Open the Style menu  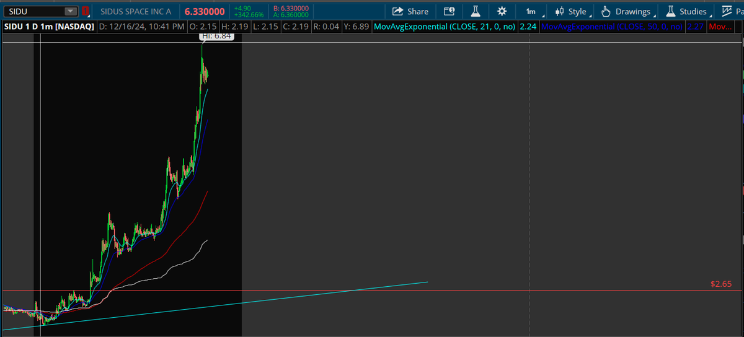click(572, 11)
